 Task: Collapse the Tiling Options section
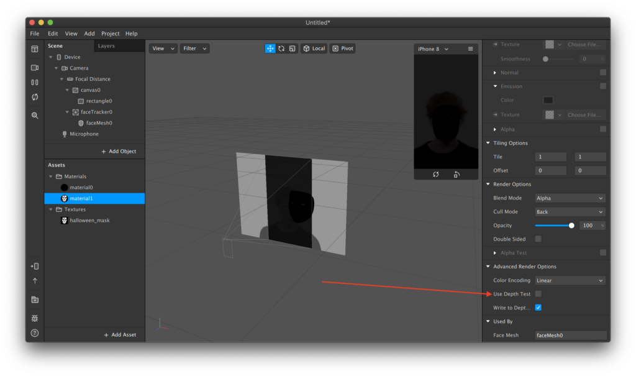coord(488,143)
